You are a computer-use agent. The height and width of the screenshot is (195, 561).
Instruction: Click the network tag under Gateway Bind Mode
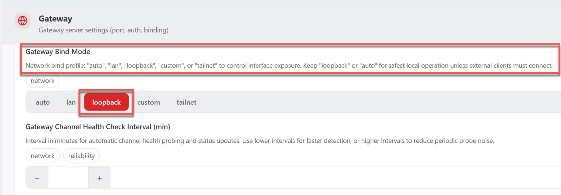coord(42,81)
